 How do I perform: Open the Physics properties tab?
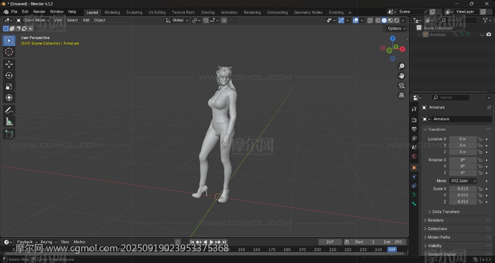pos(414,176)
